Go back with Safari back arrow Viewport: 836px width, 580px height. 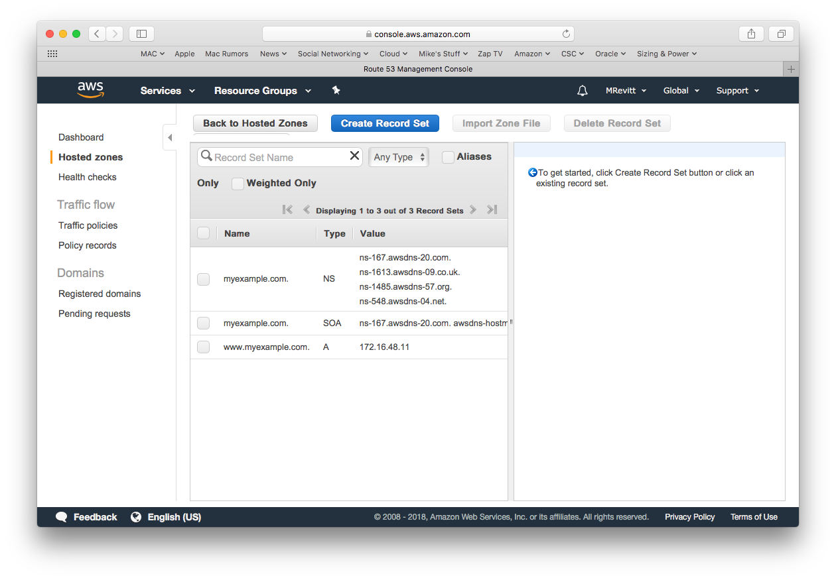[97, 34]
